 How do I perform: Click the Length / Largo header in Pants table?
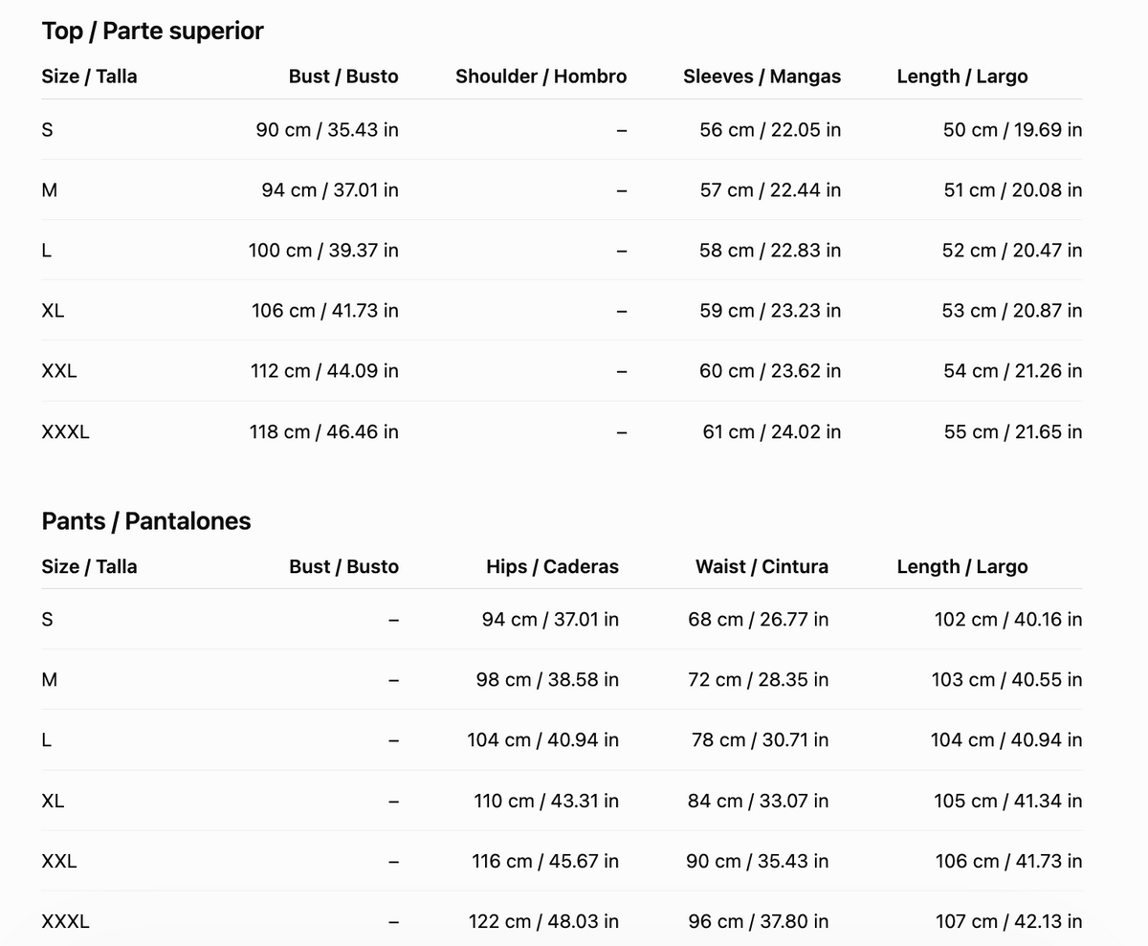click(962, 566)
